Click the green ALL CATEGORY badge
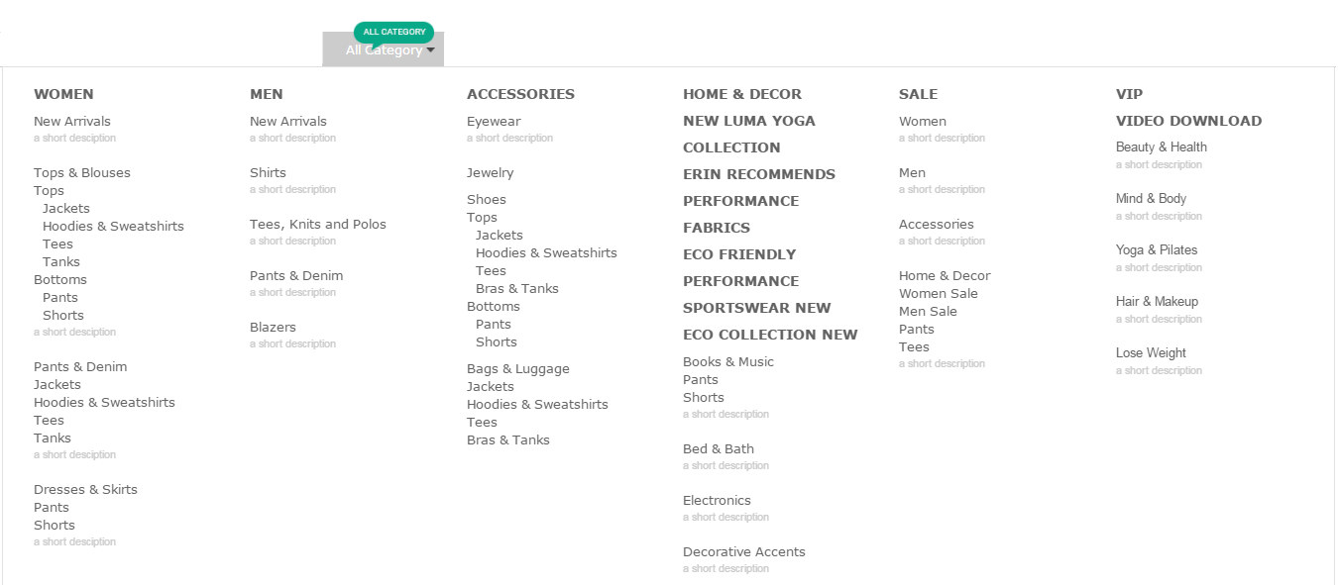Viewport: 1338px width, 585px height. (x=393, y=32)
